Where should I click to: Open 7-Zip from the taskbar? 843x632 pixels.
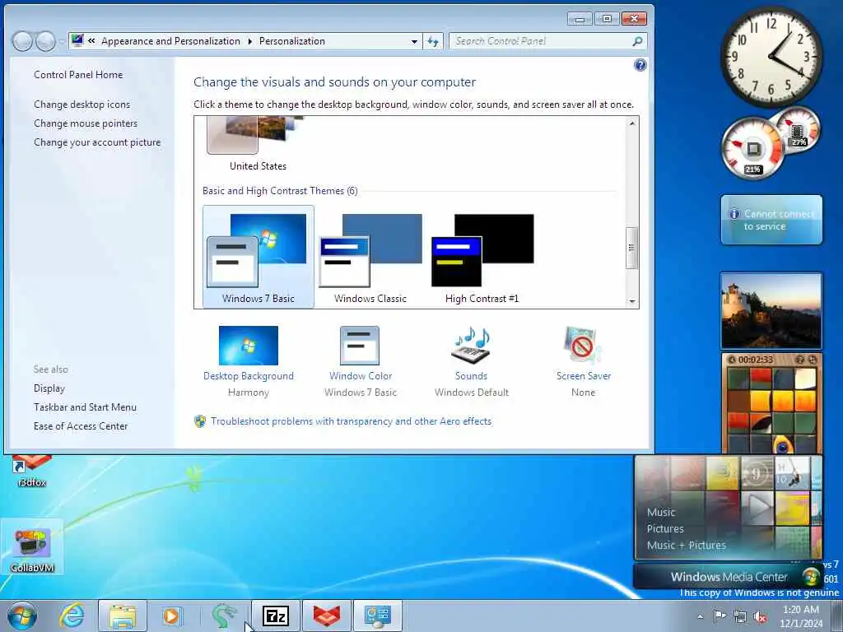pos(276,616)
